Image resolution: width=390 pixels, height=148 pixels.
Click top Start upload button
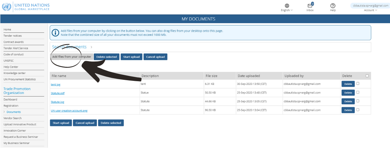point(132,57)
